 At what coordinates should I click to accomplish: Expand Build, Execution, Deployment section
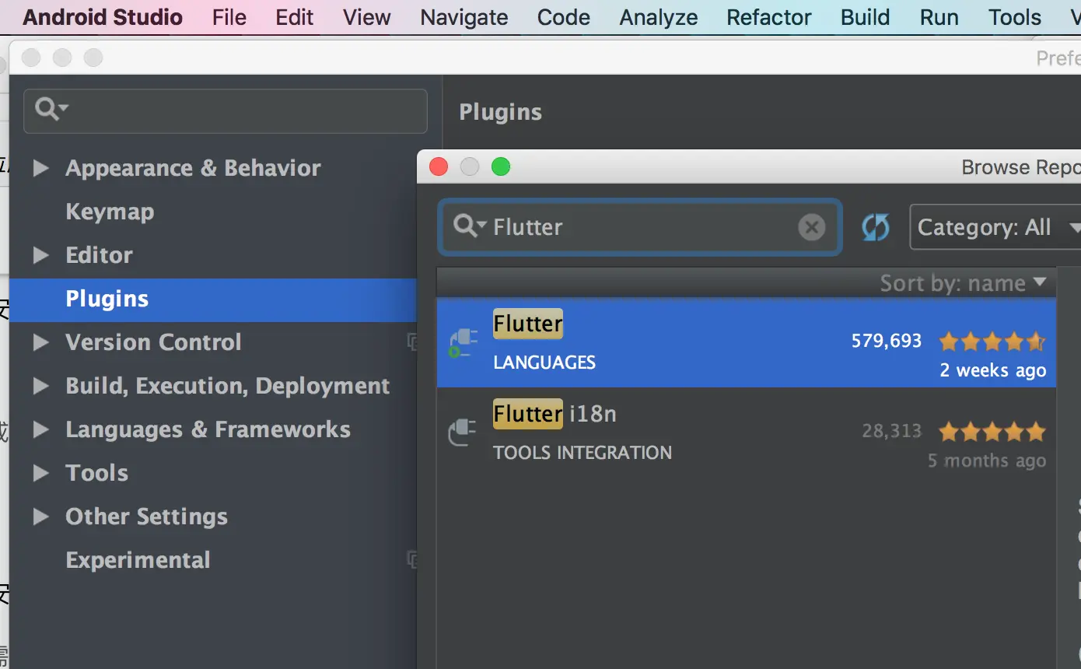40,386
